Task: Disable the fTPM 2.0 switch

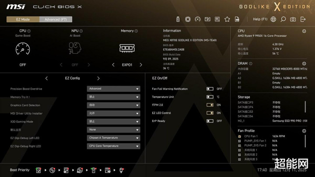Action: tap(210, 105)
